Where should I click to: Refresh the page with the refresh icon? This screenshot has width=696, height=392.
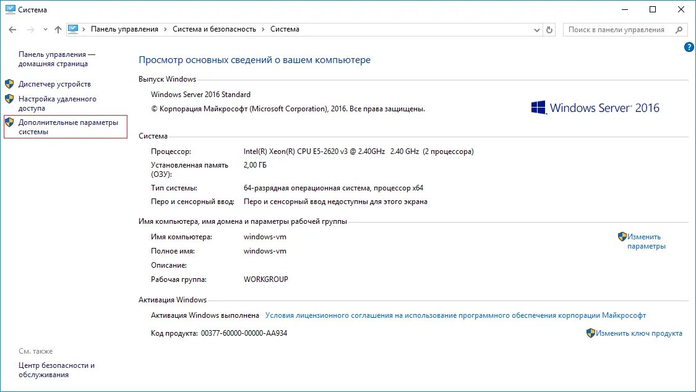(549, 30)
